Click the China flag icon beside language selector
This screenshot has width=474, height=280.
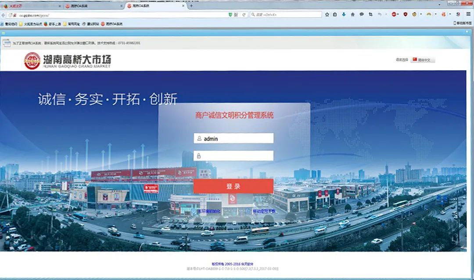[416, 59]
